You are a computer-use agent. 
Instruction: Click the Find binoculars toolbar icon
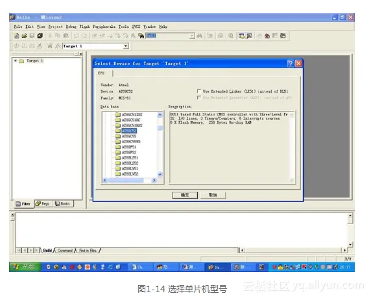200,36
